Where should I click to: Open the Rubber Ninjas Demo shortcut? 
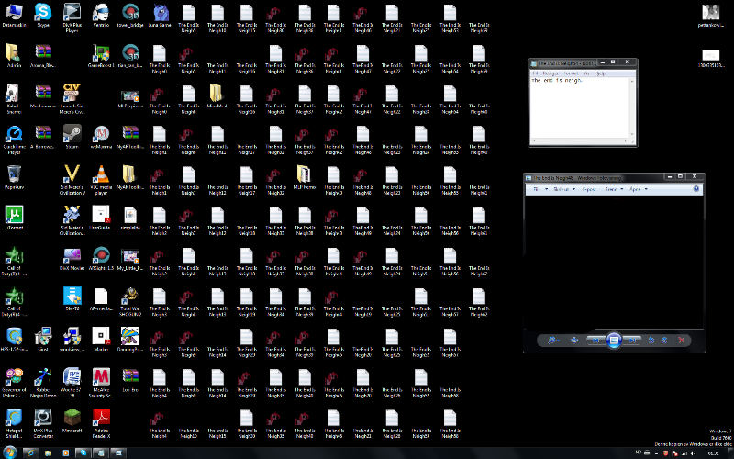[x=42, y=382]
